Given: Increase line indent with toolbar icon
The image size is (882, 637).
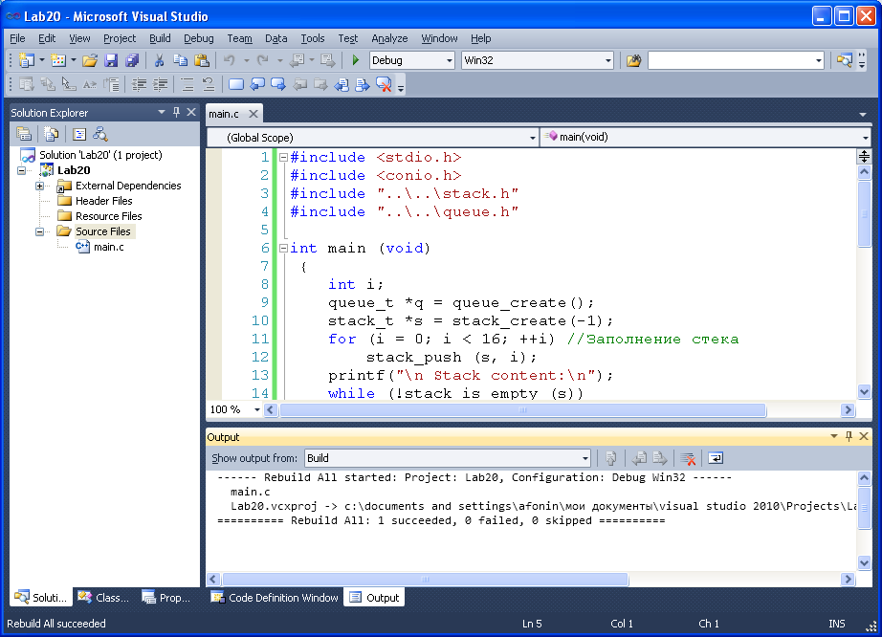Looking at the screenshot, I should (161, 85).
